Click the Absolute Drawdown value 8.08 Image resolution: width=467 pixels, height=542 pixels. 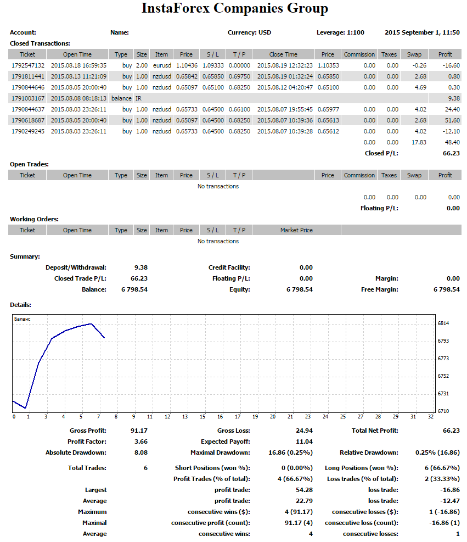click(141, 453)
